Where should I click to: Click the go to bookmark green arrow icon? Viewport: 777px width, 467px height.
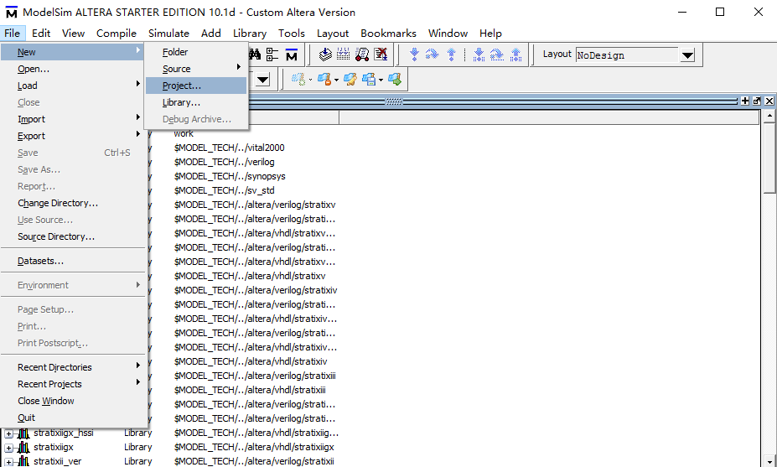tap(395, 80)
